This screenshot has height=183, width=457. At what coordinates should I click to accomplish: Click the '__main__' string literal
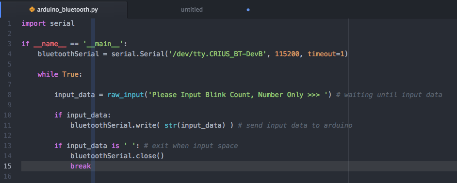[104, 44]
